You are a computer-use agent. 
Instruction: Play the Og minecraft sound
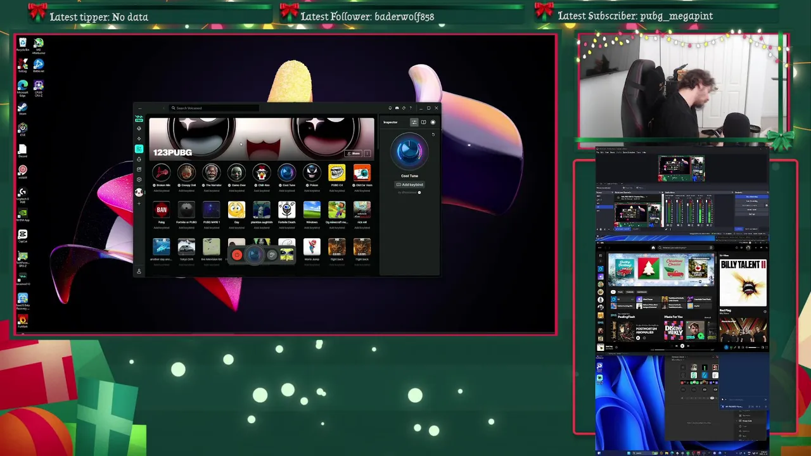pyautogui.click(x=336, y=210)
